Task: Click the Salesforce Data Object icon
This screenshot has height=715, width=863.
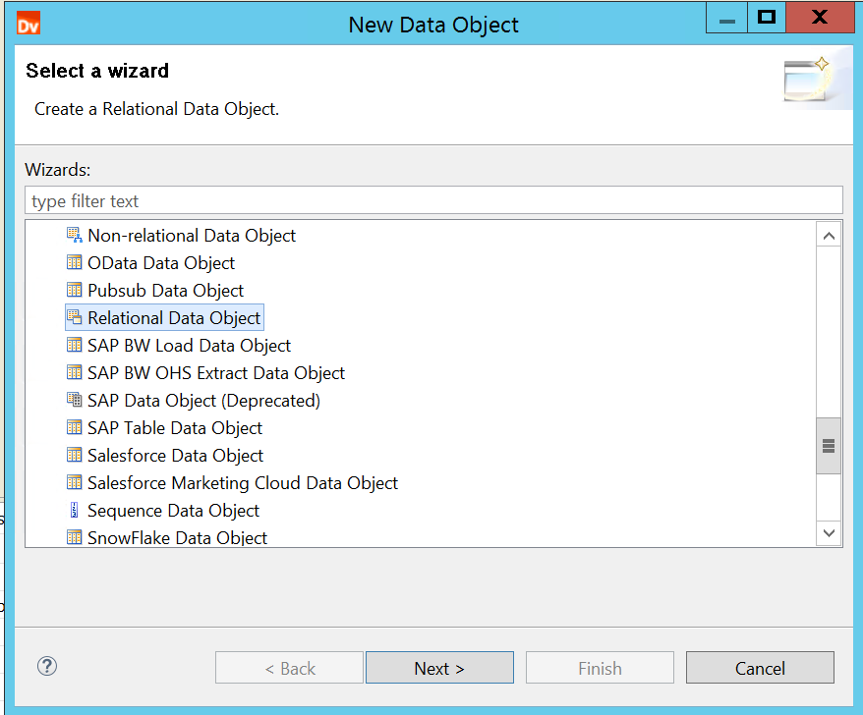Action: [x=74, y=456]
